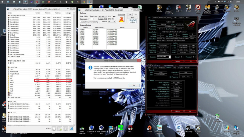Image resolution: width=244 pixels, height=137 pixels.
Task: Open the Stress Level dropdown set to Very High
Action: pos(102,16)
